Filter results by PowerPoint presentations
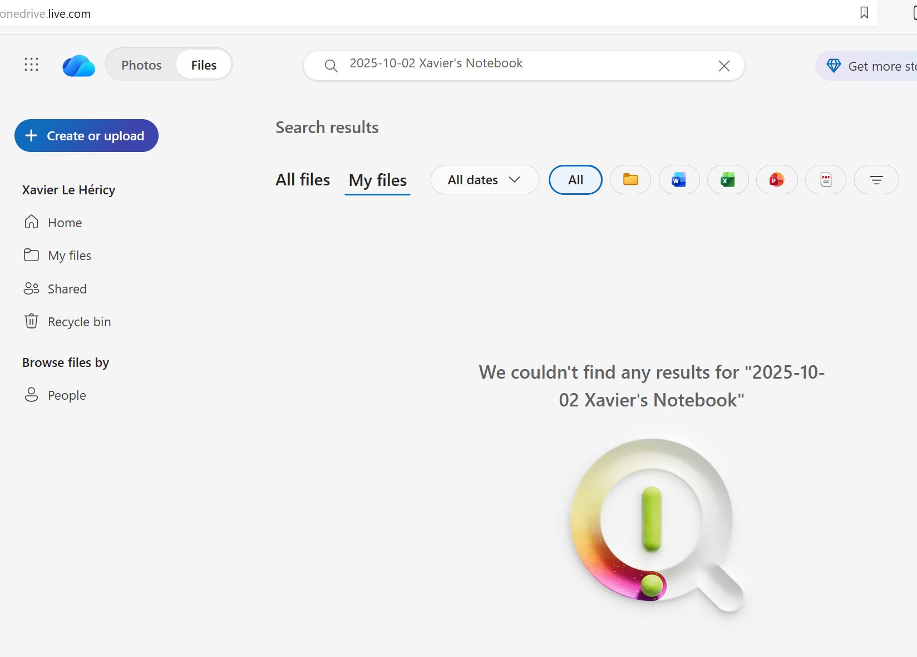 point(777,180)
